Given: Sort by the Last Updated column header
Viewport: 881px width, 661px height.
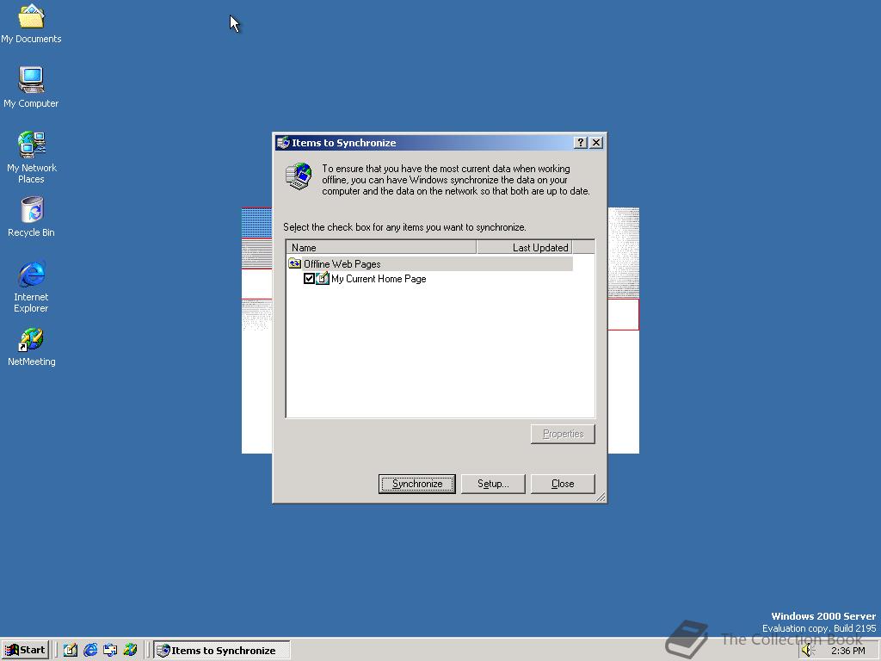Looking at the screenshot, I should 524,247.
